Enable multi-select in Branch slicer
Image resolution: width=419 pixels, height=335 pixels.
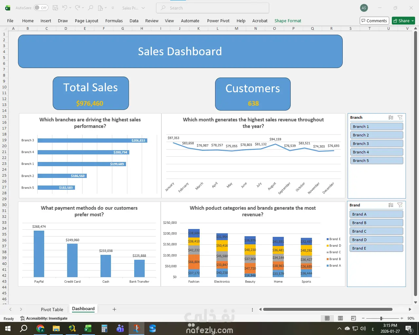pos(391,117)
